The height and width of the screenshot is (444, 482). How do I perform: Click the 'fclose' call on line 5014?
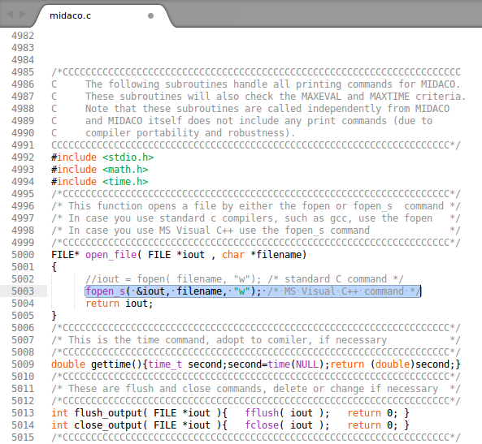[262, 425]
